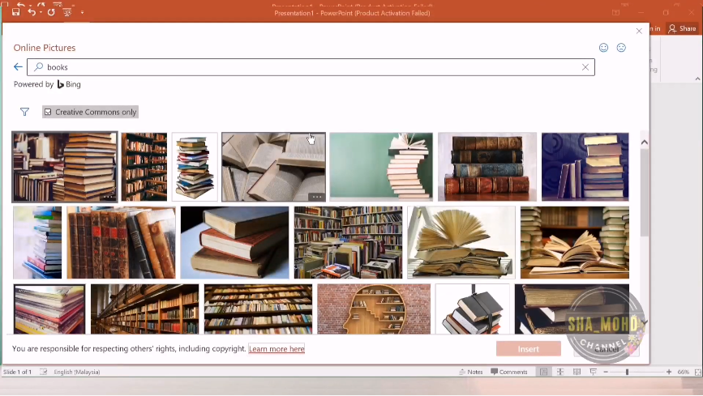Open more options dots on open books thumbnail
The image size is (703, 396).
[316, 196]
